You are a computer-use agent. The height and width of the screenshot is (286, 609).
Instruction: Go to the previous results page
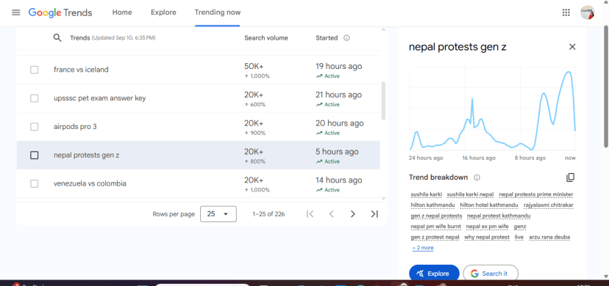pos(331,214)
